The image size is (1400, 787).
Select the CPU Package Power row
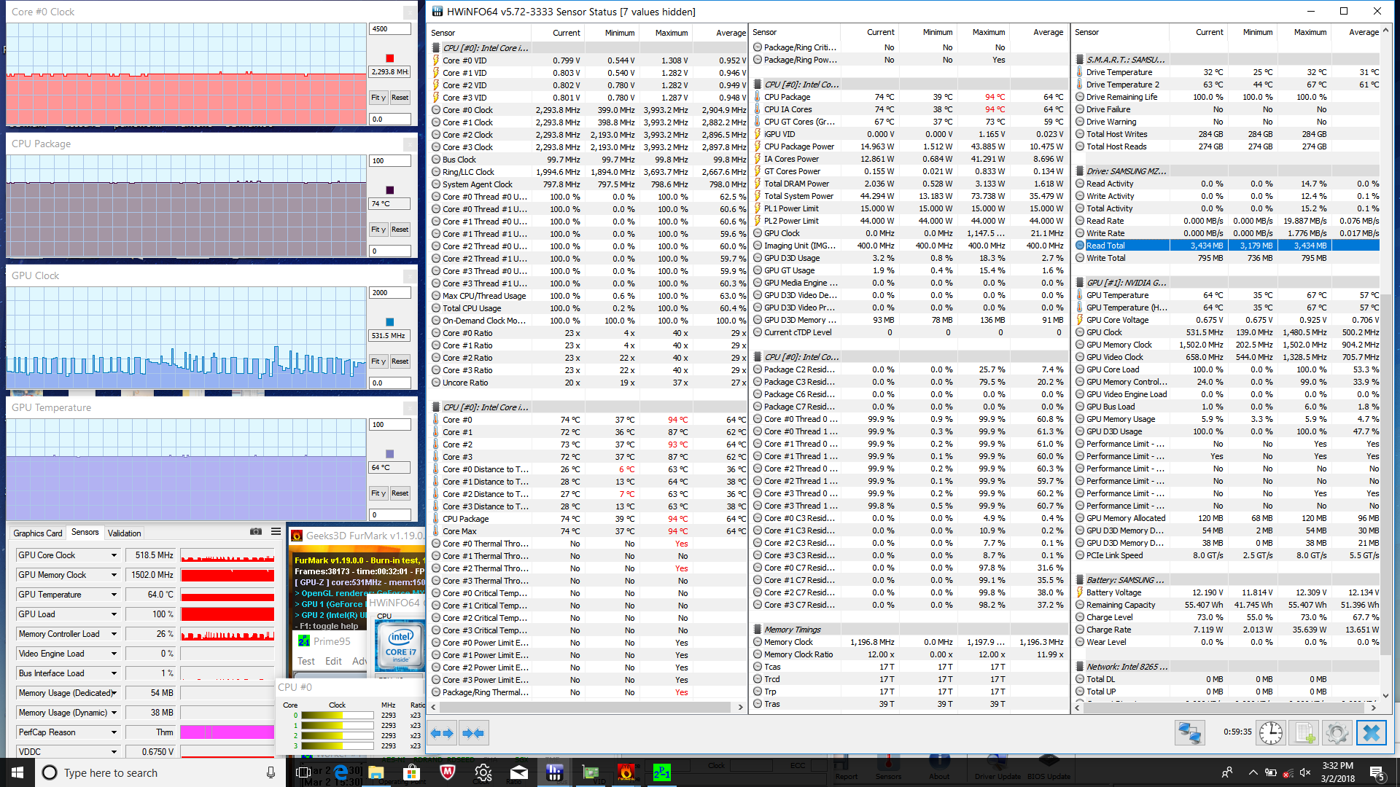[x=909, y=146]
